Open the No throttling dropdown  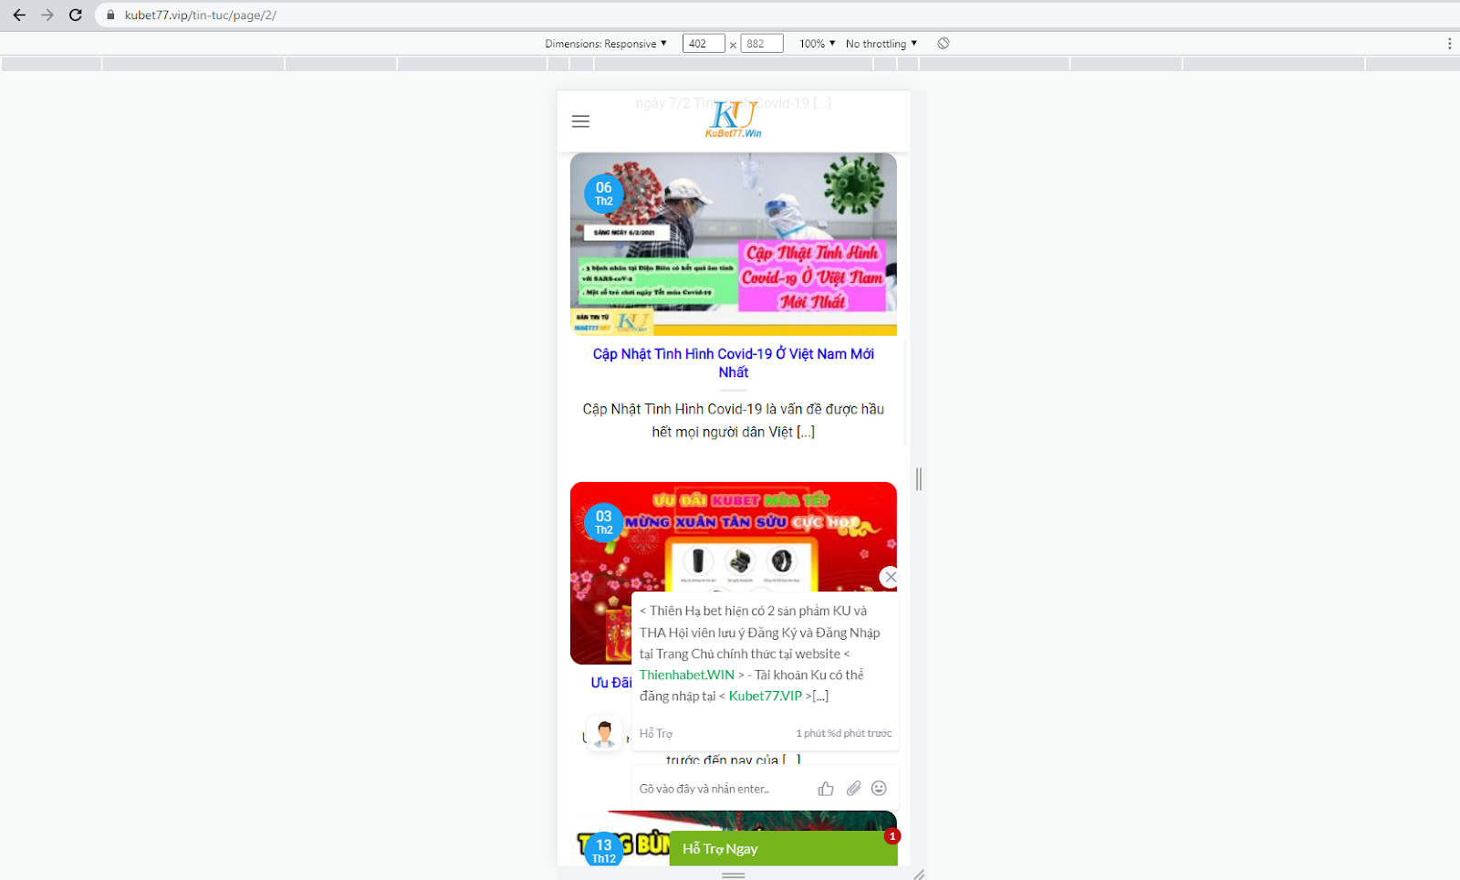tap(881, 44)
